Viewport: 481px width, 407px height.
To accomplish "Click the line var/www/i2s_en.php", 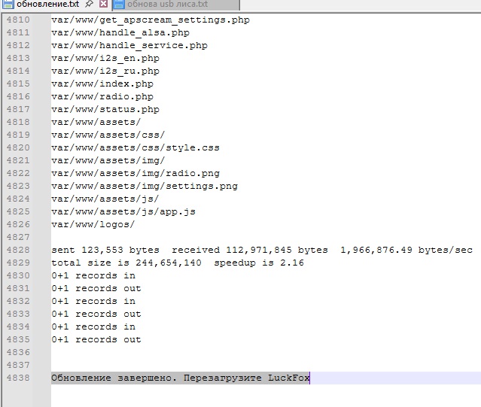I will coord(105,58).
